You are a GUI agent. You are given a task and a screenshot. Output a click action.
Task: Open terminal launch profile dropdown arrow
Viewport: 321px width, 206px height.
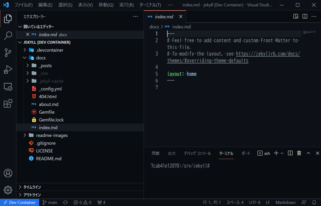coord(282,153)
